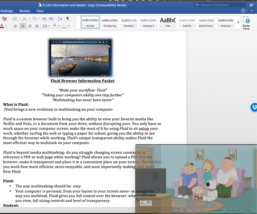Open the numbering style dropdown arrow
The width and height of the screenshot is (257, 214).
(x=29, y=18)
